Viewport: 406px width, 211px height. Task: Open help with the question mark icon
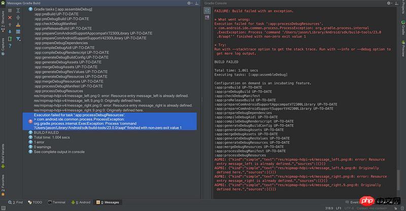[10, 46]
